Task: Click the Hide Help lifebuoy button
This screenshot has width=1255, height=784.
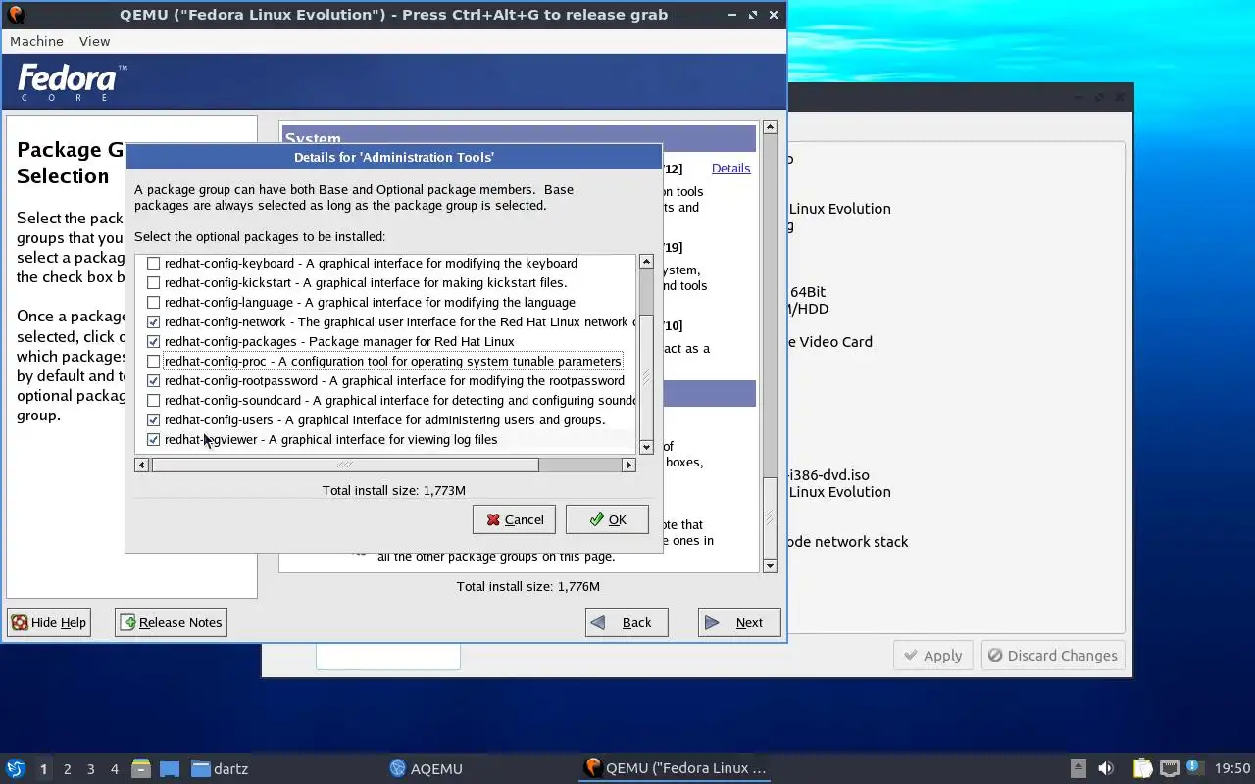Action: (x=49, y=622)
